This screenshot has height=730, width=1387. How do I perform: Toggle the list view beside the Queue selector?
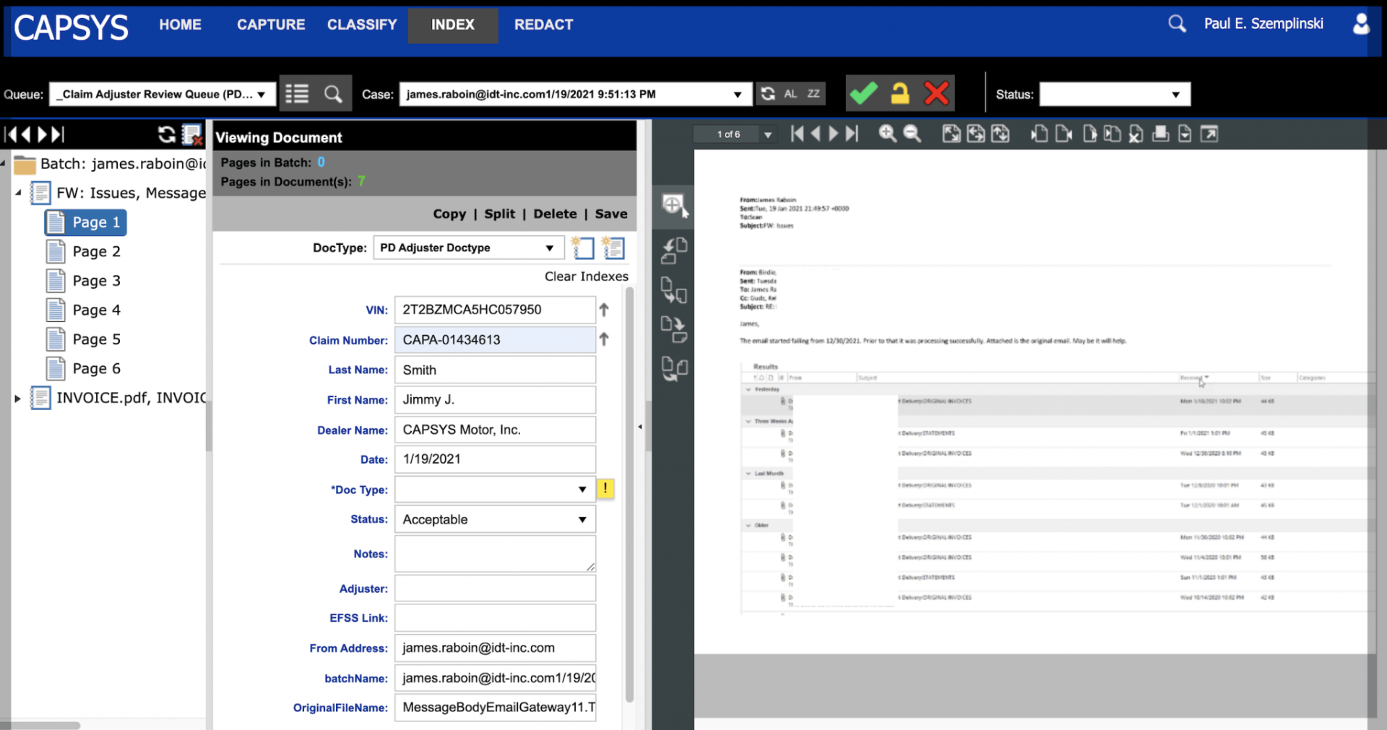pyautogui.click(x=297, y=92)
